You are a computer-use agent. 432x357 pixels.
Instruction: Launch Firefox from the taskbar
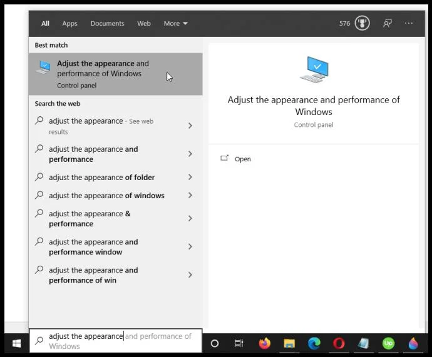pyautogui.click(x=264, y=343)
